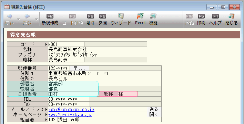
Task: Click the TEL number field
Action: click(x=69, y=99)
